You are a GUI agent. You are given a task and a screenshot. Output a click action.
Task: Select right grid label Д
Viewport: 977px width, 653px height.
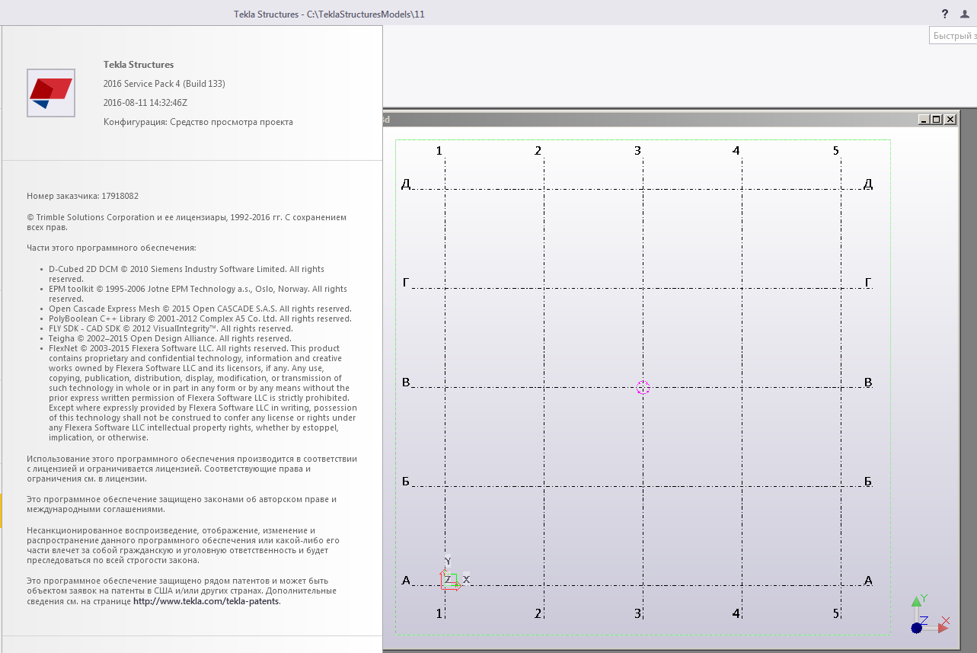[x=868, y=184]
